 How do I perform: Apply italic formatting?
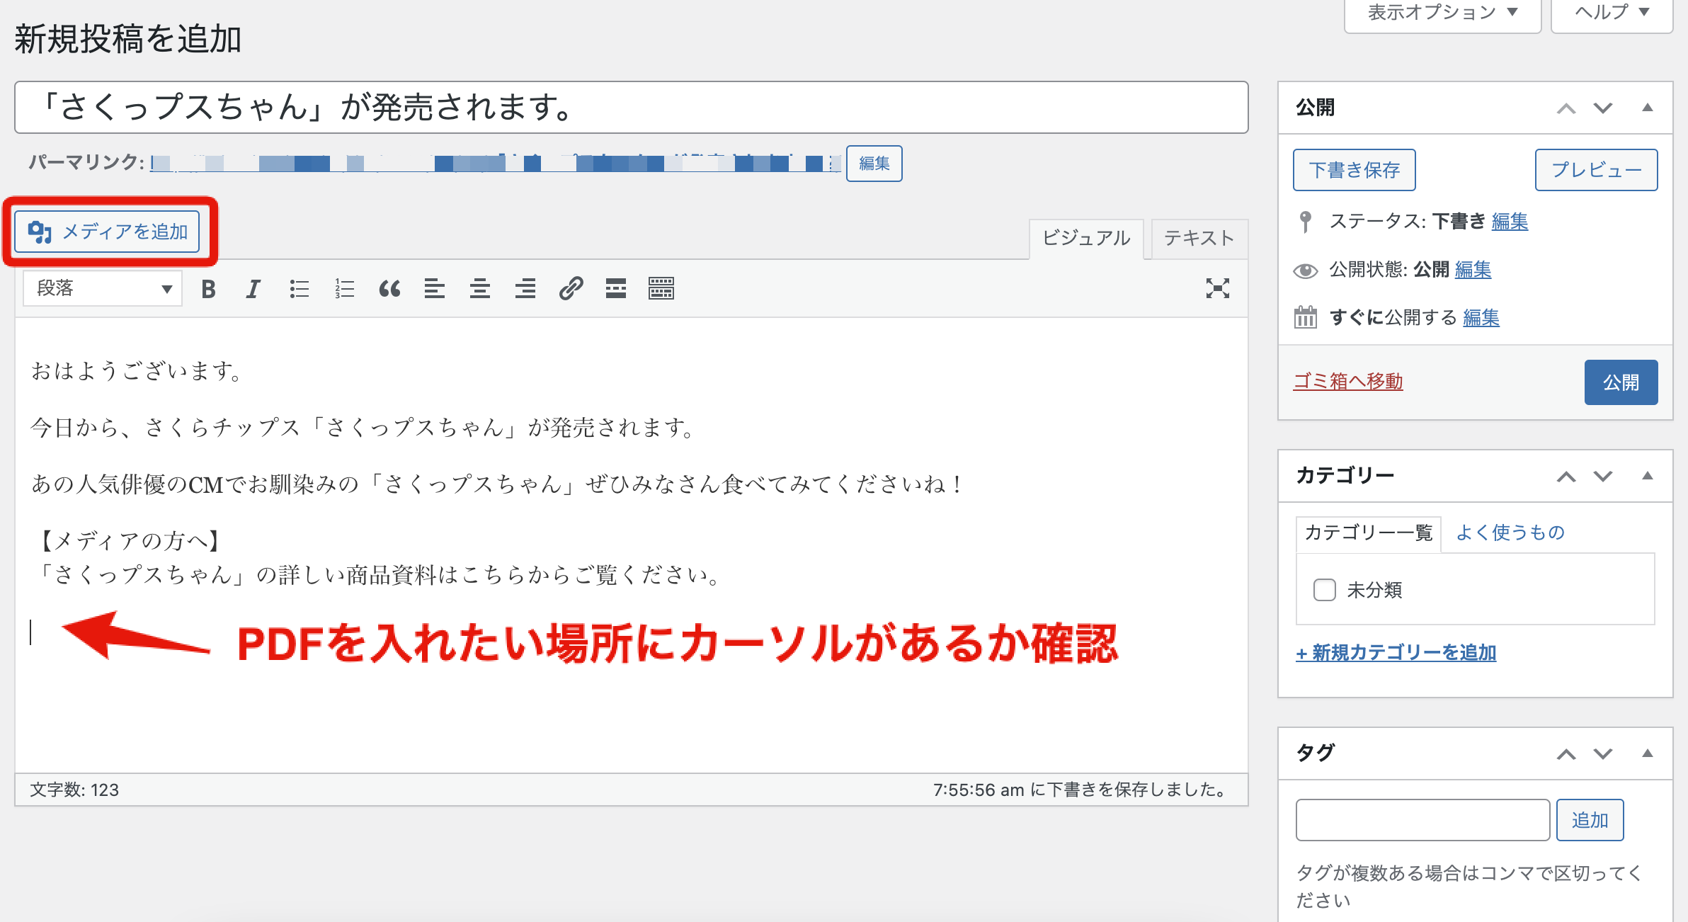click(253, 289)
